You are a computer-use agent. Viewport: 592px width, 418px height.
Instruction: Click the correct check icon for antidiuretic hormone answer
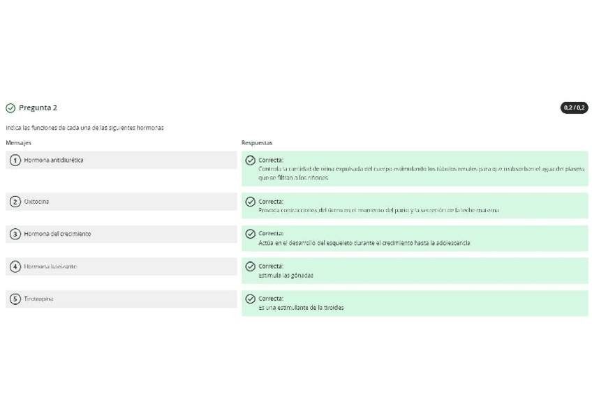pos(251,161)
